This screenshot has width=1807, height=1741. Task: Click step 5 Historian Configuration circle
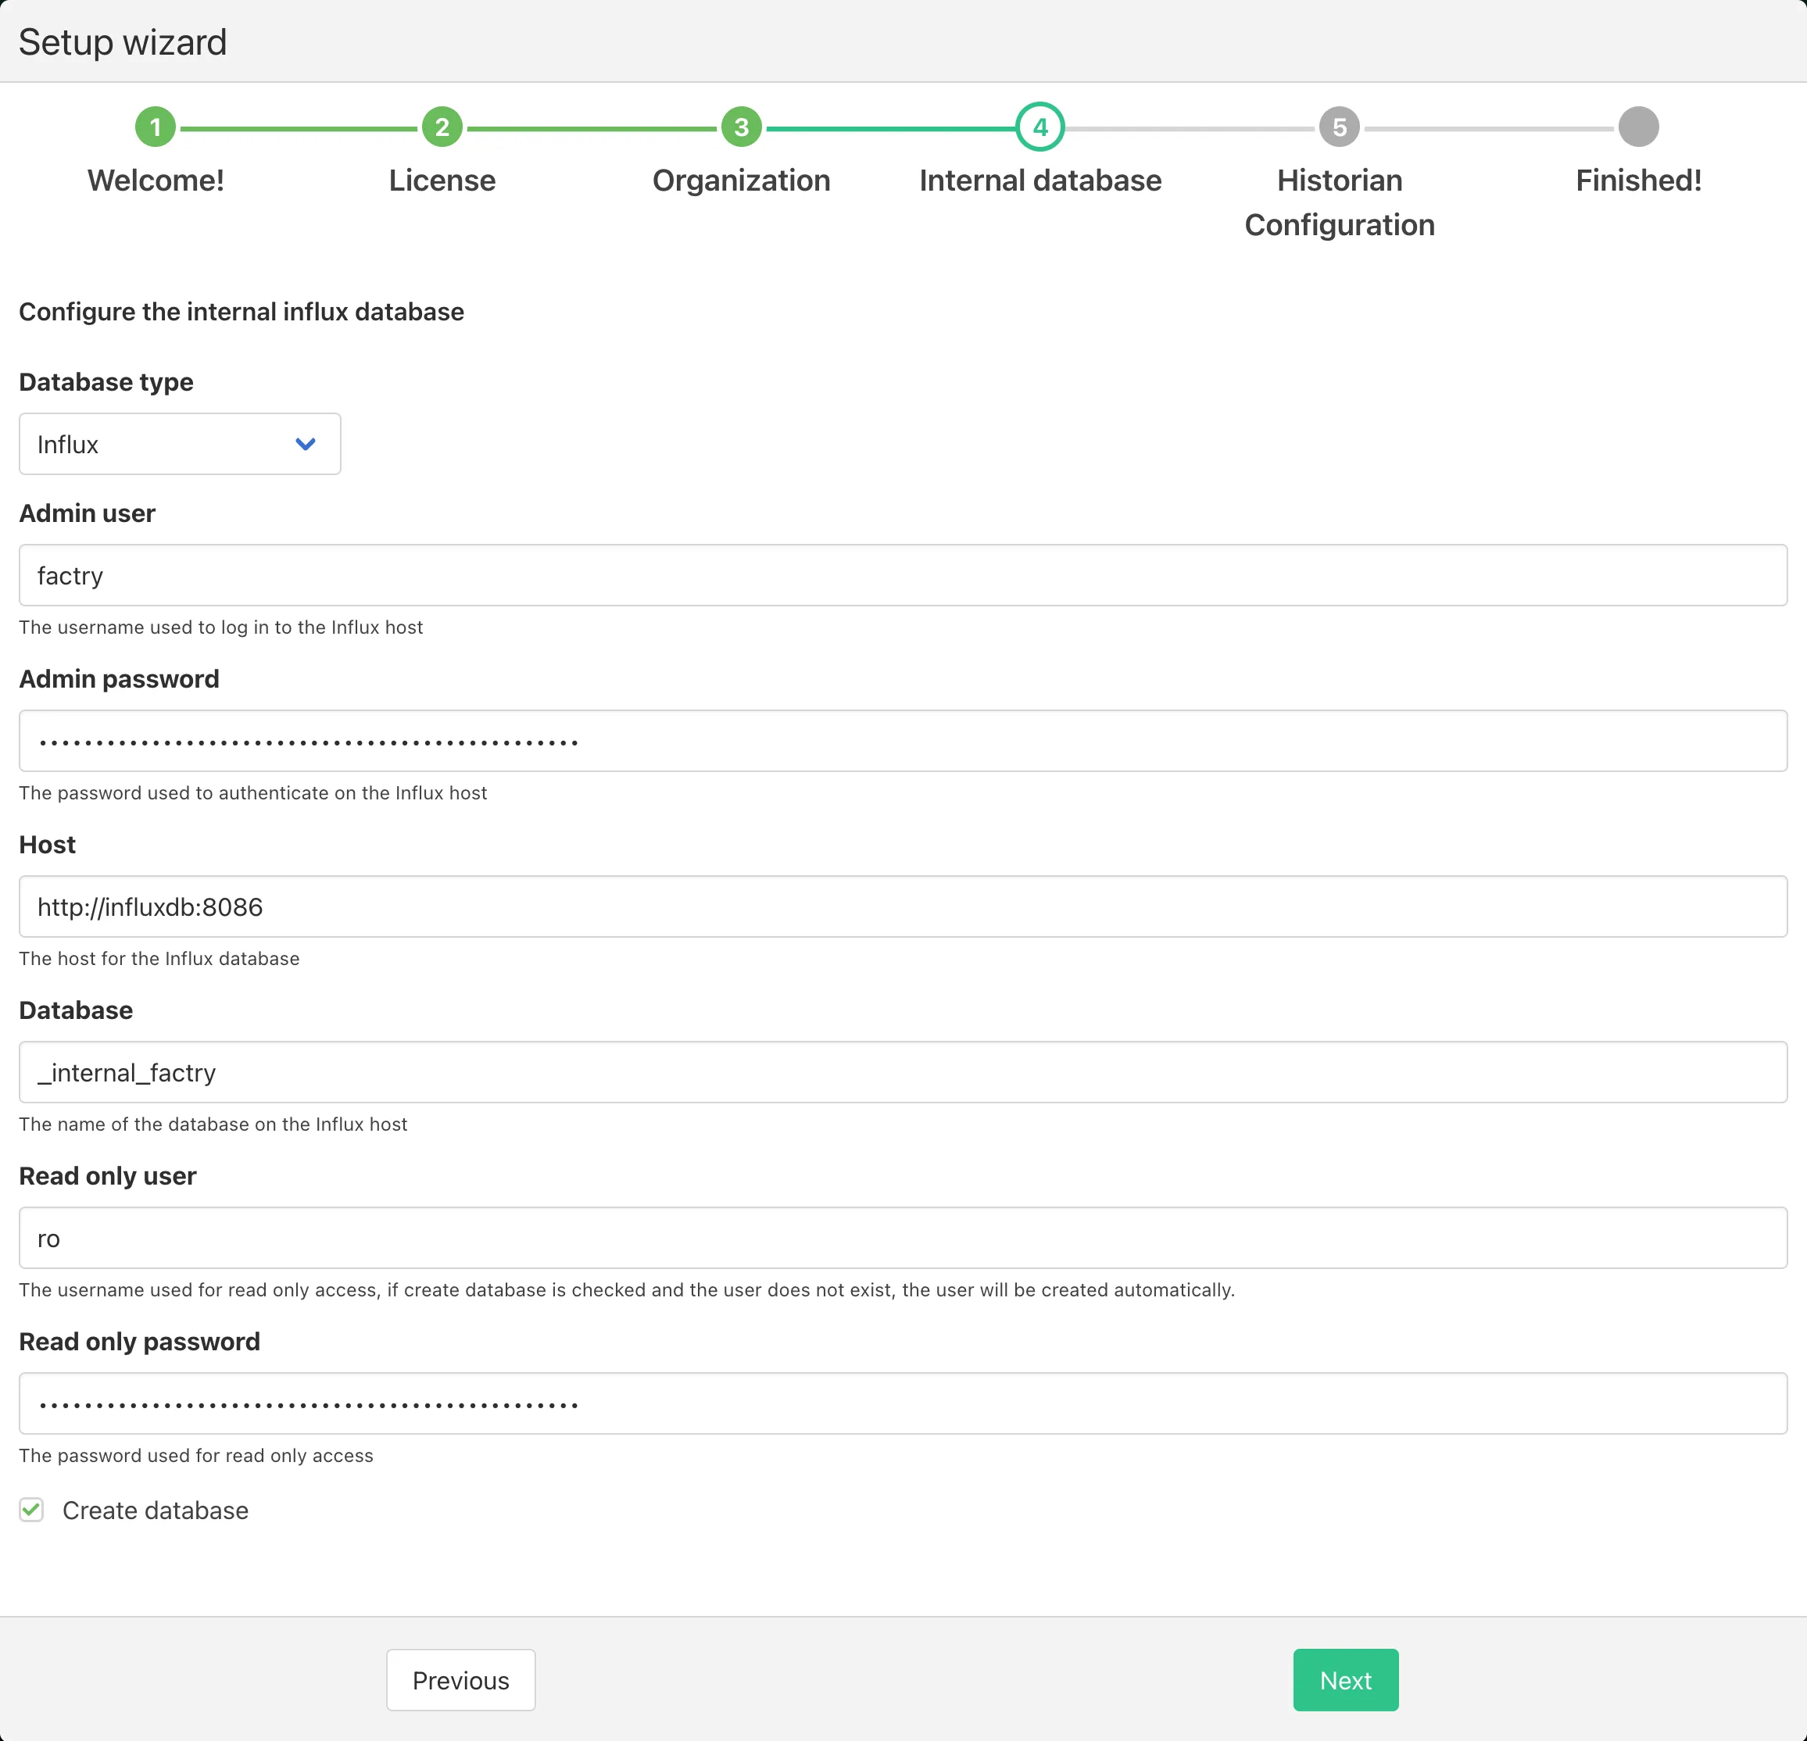pos(1340,127)
